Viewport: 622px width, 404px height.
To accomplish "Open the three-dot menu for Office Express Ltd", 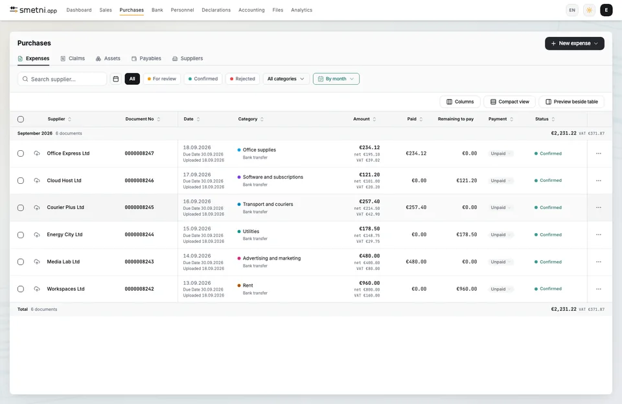I will point(599,153).
